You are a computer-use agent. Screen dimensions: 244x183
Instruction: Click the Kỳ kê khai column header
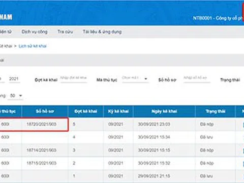coord(118,111)
